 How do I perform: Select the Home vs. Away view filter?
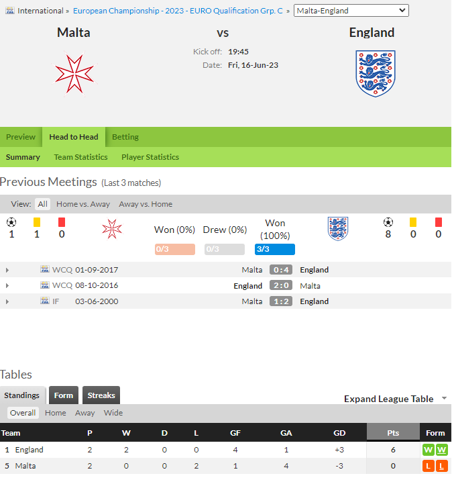[x=83, y=204]
